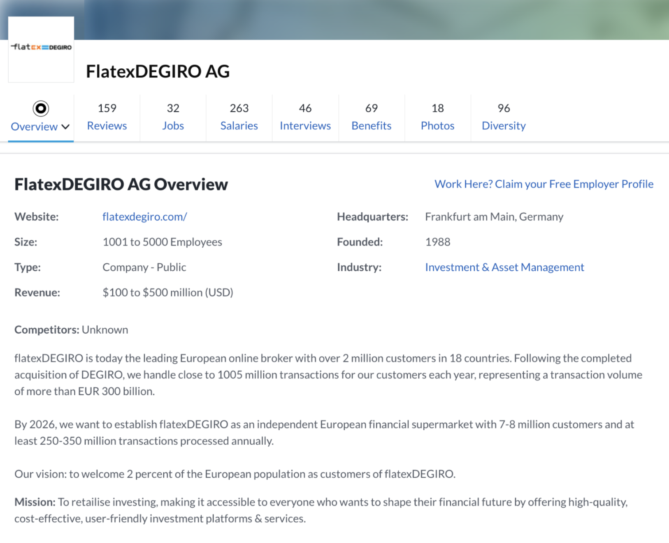
Task: Select the 1001 to 5000 Employees value
Action: 162,242
